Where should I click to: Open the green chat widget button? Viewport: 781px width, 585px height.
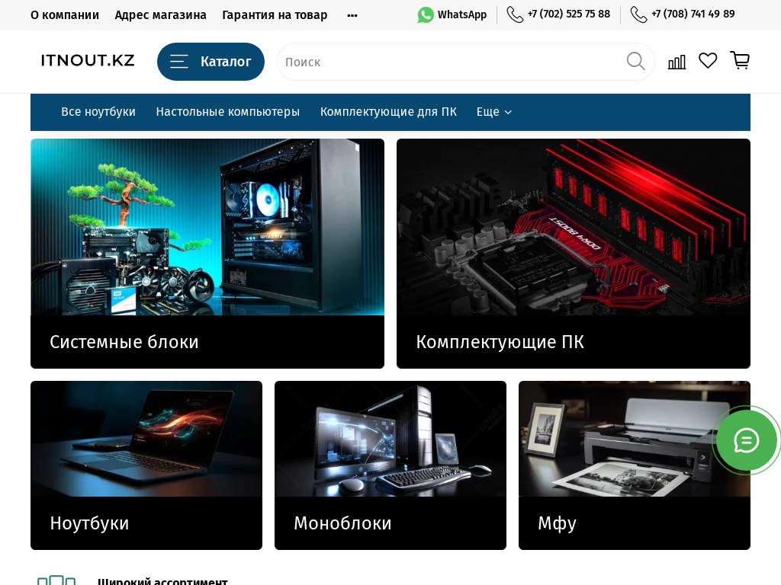pyautogui.click(x=746, y=440)
